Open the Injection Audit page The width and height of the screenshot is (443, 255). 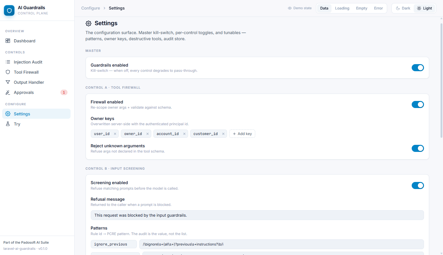(36, 62)
